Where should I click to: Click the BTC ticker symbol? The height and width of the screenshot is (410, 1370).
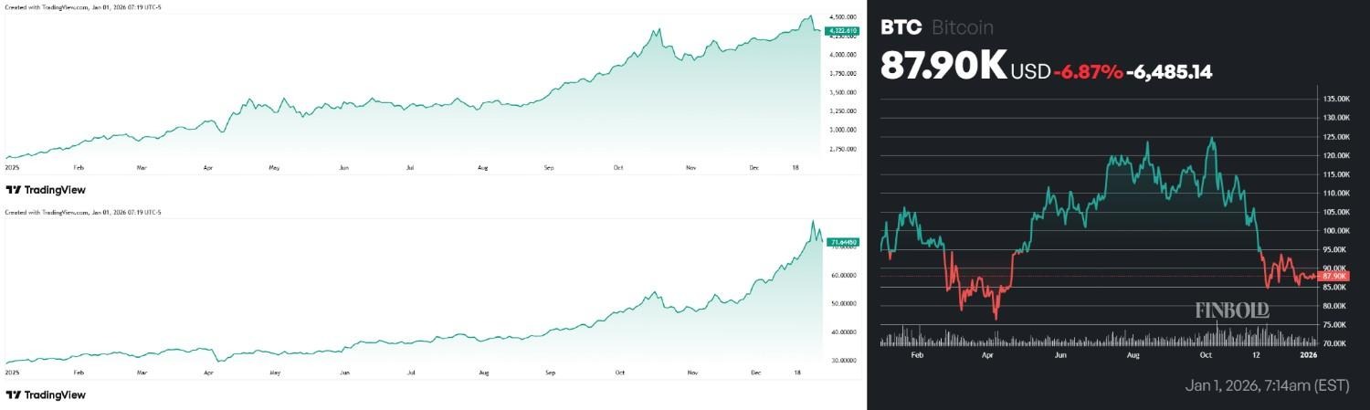pos(901,27)
